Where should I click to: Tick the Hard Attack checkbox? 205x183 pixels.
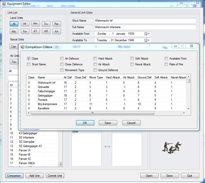(95, 59)
